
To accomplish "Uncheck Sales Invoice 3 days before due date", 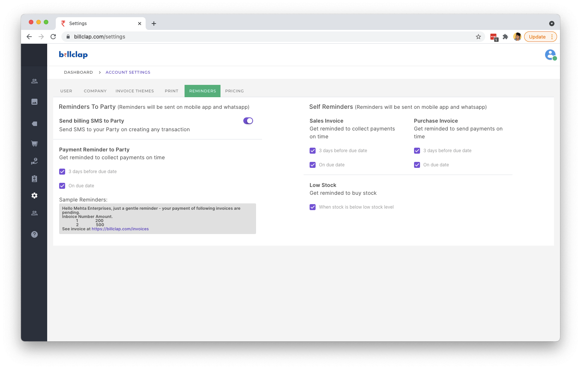I will click(313, 151).
